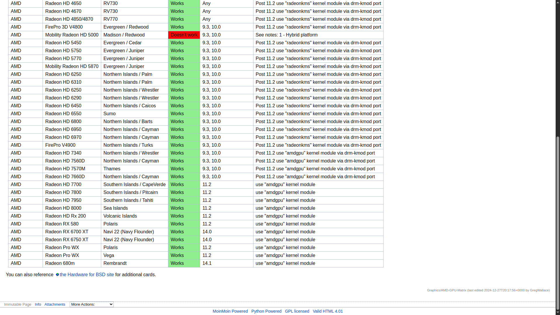The image size is (560, 315).
Task: Open the Info page link
Action: [38, 304]
